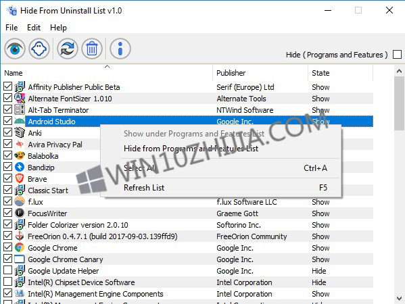Screen dimensions: 405x304
Task: Sort by the Name column header
Action: (107, 73)
